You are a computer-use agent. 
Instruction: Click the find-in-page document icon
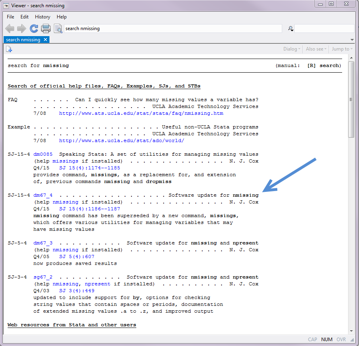click(58, 28)
